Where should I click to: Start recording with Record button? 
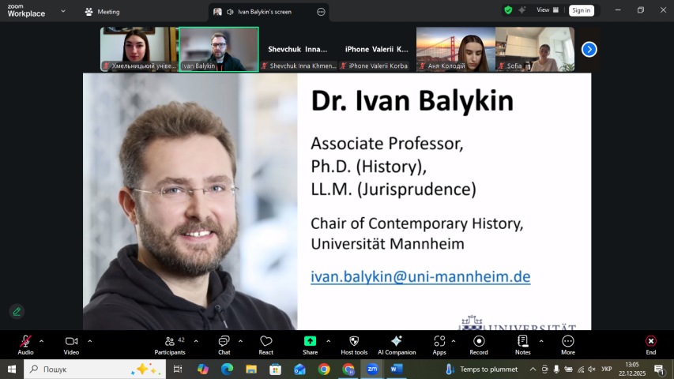(479, 344)
